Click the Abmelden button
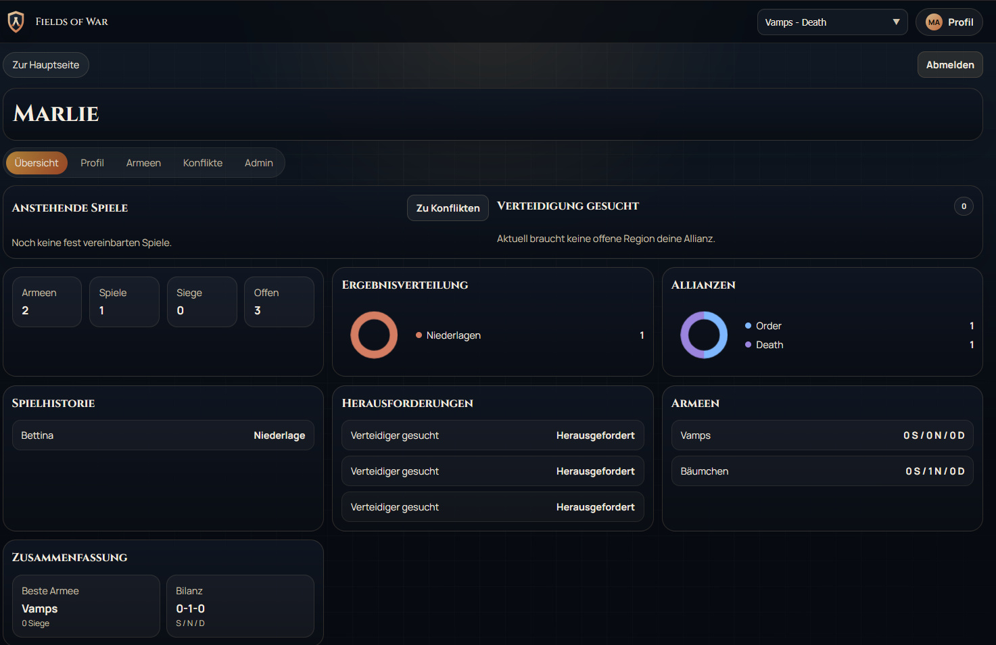996x645 pixels. 949,65
